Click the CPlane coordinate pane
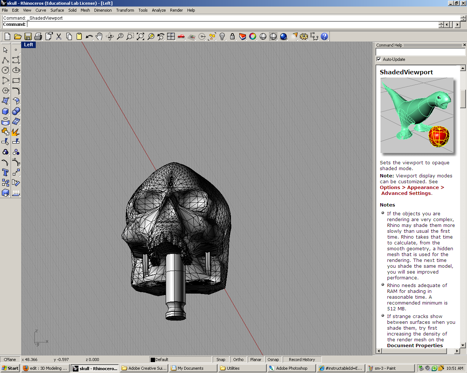This screenshot has width=467, height=373. (x=10, y=360)
